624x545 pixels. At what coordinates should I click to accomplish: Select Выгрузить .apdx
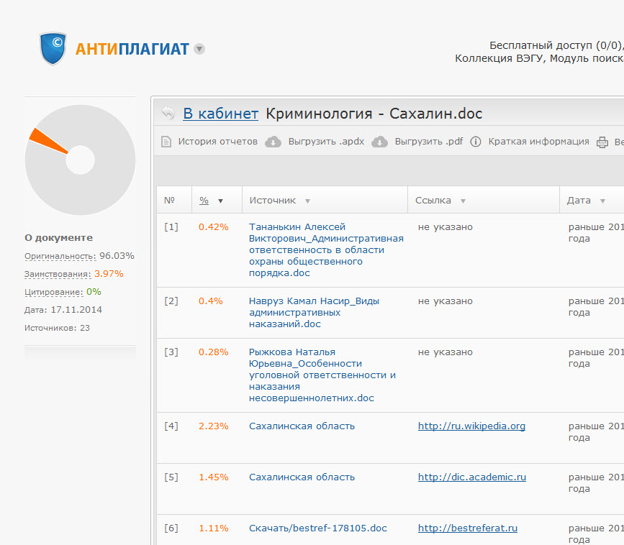point(326,142)
